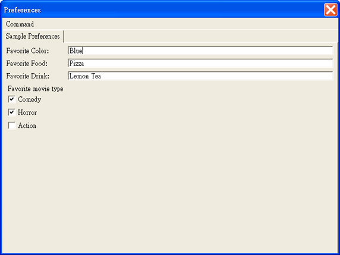This screenshot has width=340, height=255.
Task: Click the Favorite Food: label
Action: point(27,64)
